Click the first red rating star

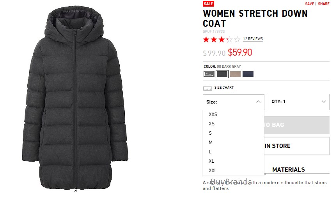click(x=206, y=39)
